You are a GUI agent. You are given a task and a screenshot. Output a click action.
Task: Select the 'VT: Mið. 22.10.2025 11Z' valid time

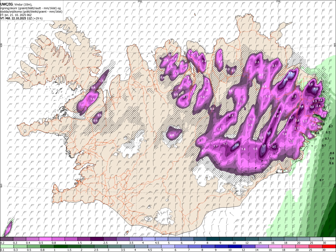16,18
